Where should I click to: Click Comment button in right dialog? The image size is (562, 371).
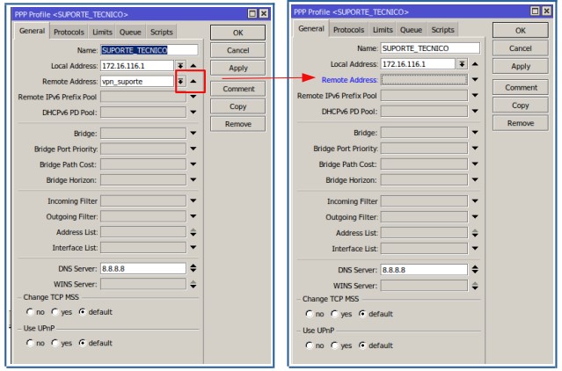coord(520,87)
